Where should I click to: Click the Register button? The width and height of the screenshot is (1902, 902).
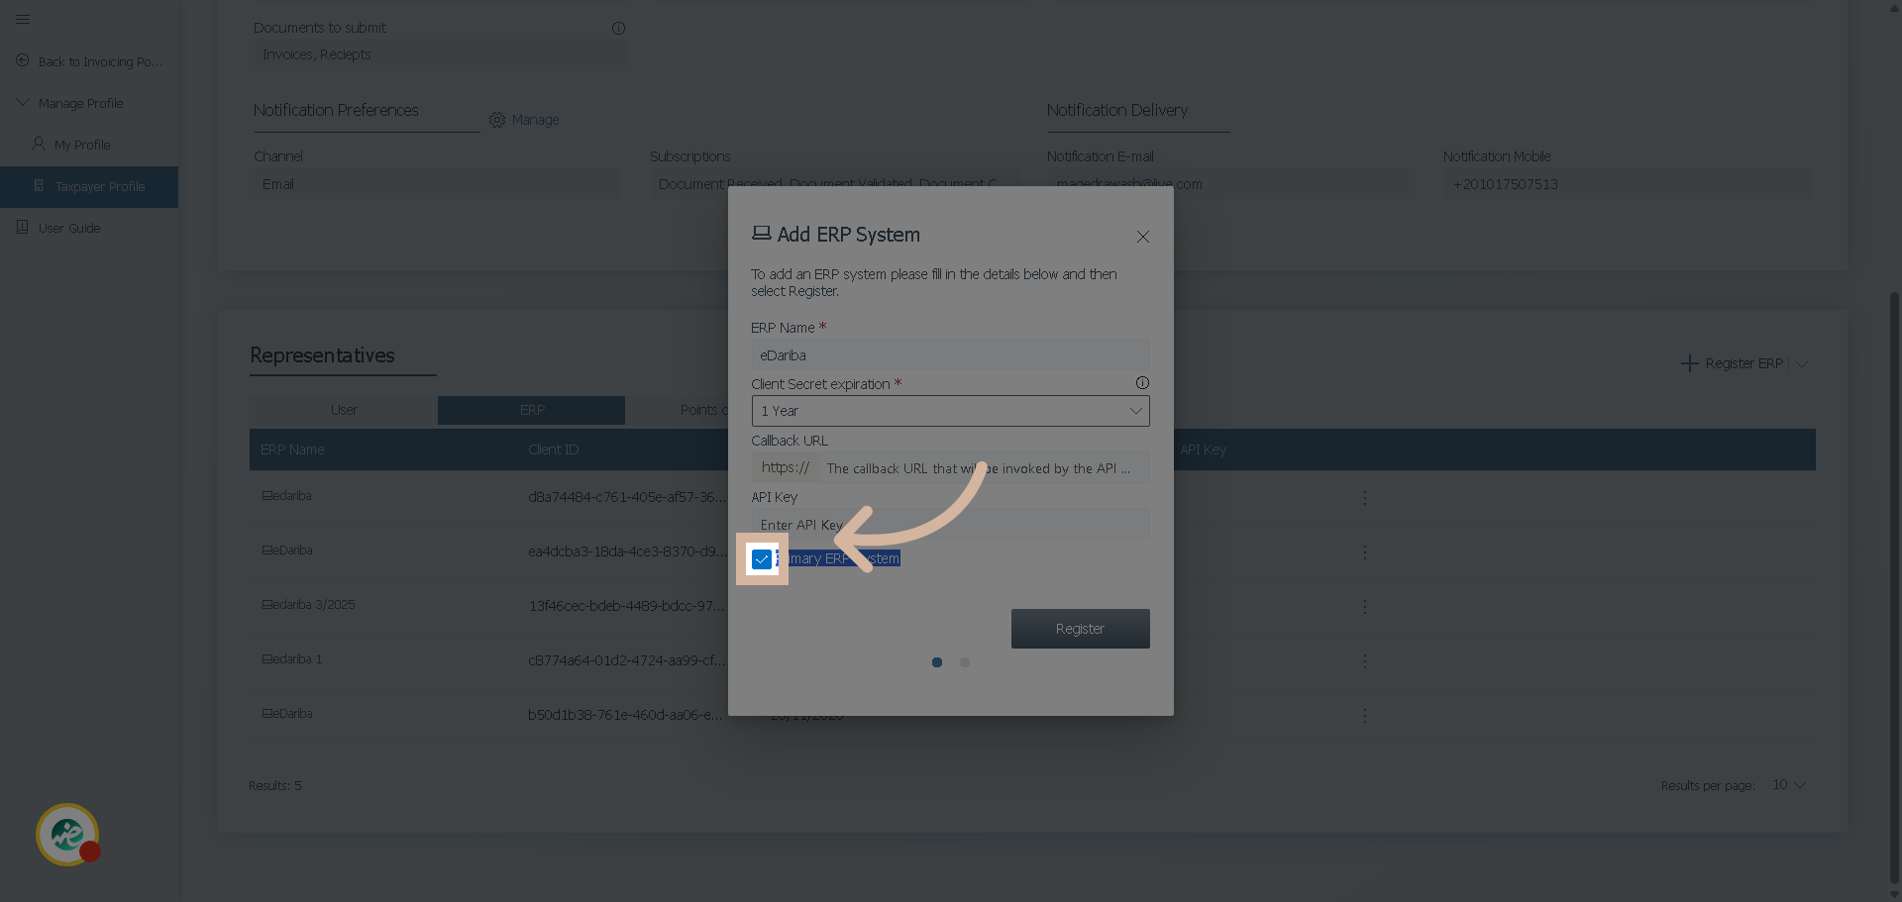pos(1080,629)
